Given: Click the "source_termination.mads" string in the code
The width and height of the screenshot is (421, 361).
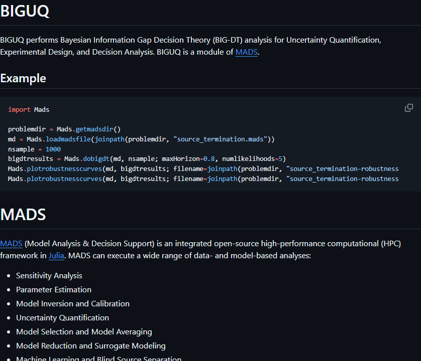Looking at the screenshot, I should [x=220, y=139].
